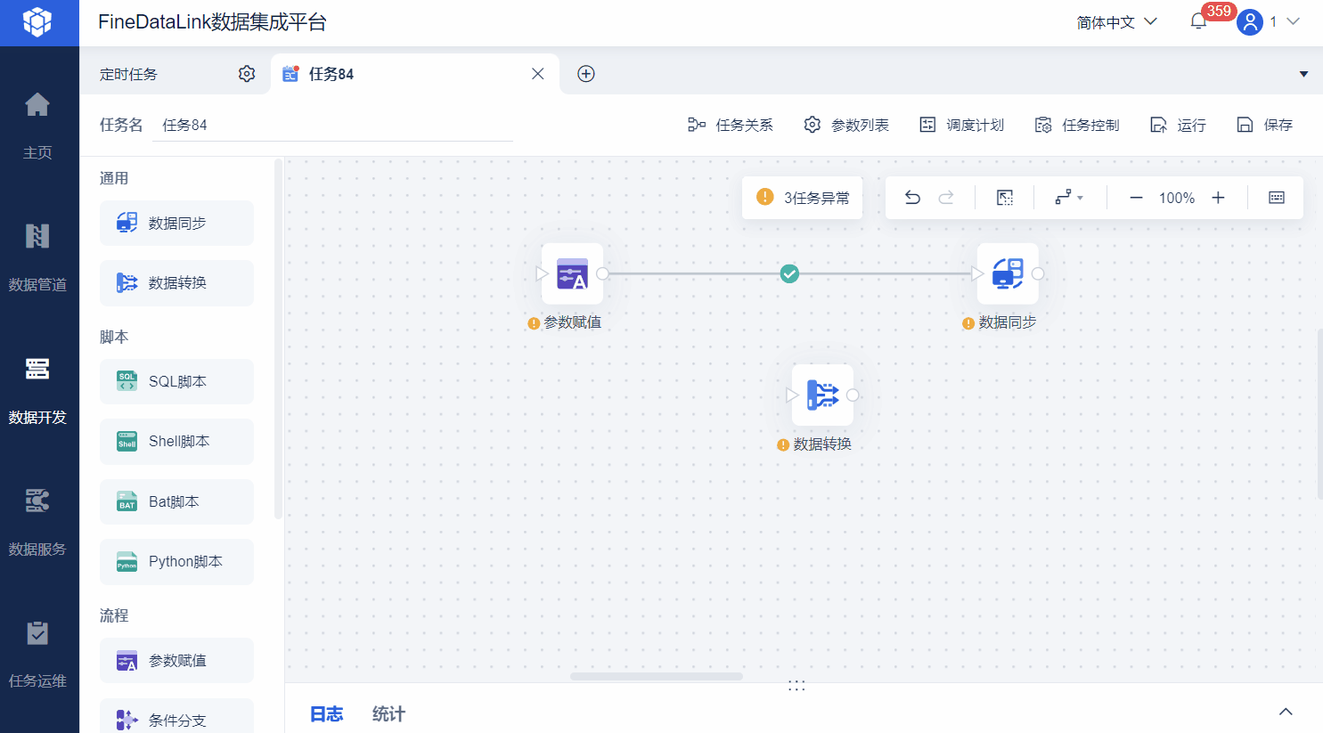The height and width of the screenshot is (733, 1323).
Task: Click the fit-to-screen canvas icon
Action: pyautogui.click(x=1005, y=198)
